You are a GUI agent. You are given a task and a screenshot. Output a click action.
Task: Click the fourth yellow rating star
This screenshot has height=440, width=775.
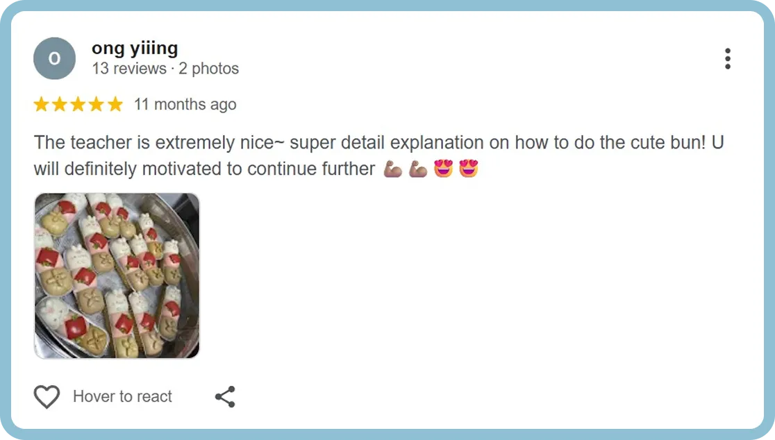coord(97,104)
